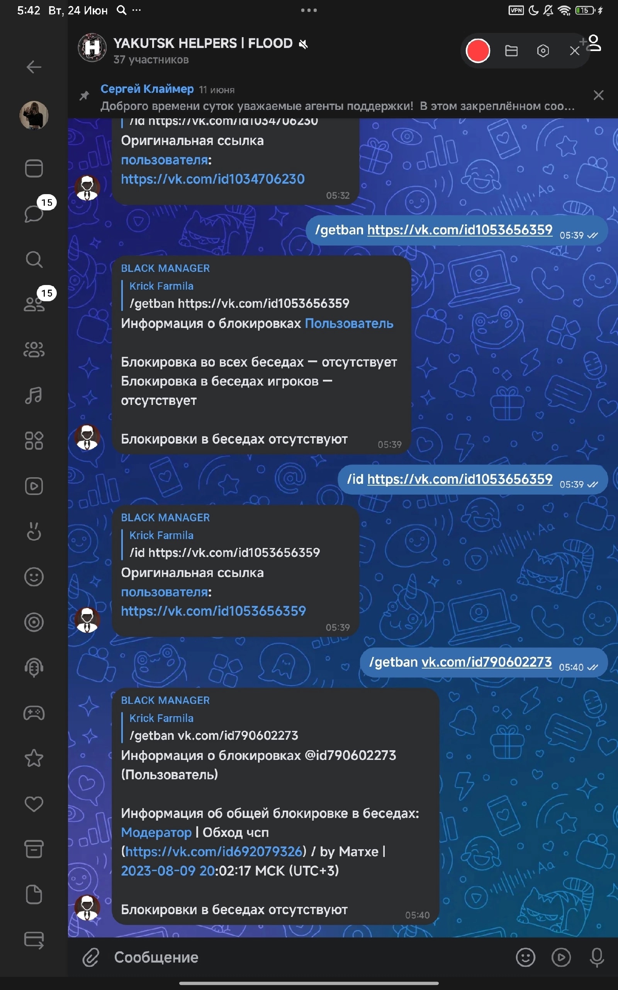The image size is (618, 990).
Task: Open friends icon with 15 badge
Action: click(x=34, y=304)
